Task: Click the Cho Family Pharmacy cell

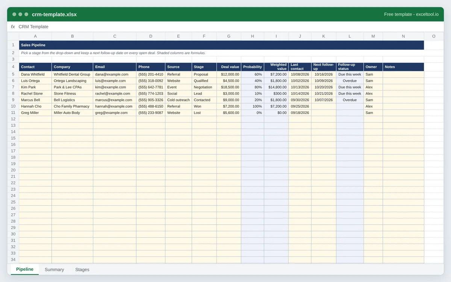Action: coord(73,106)
